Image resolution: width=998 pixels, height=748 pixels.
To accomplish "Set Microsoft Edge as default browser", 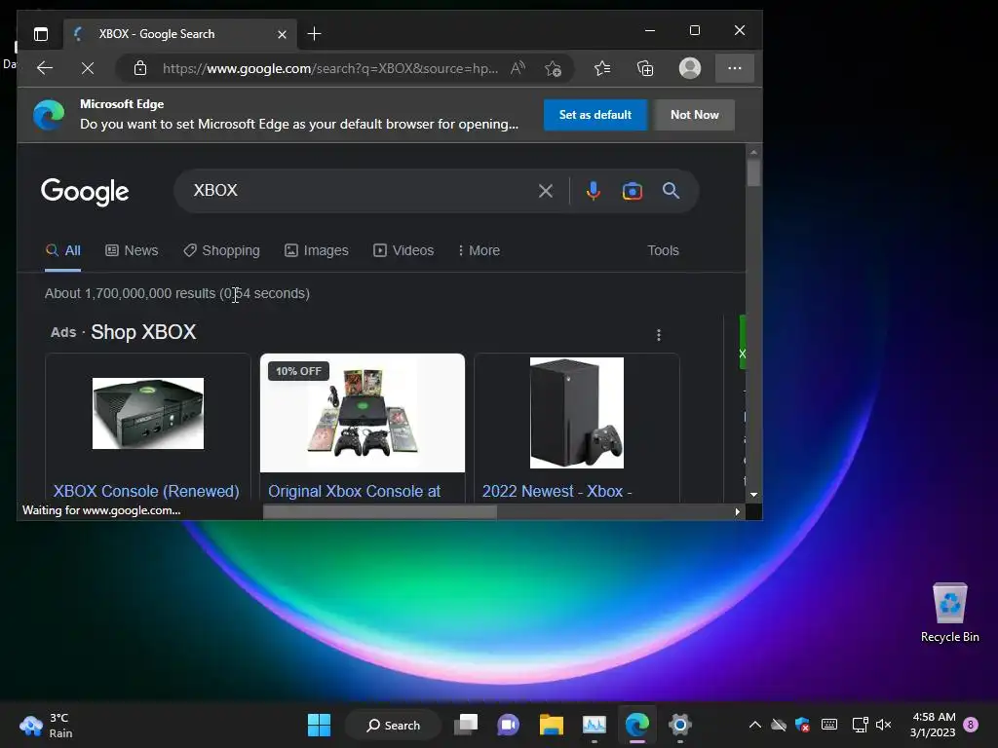I will click(595, 115).
